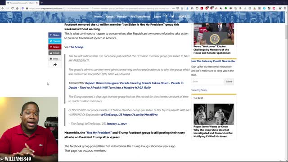Open red circular extension with badge counter

pos(207,8)
